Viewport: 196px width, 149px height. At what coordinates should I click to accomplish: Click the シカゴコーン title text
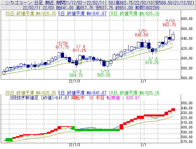[19, 3]
